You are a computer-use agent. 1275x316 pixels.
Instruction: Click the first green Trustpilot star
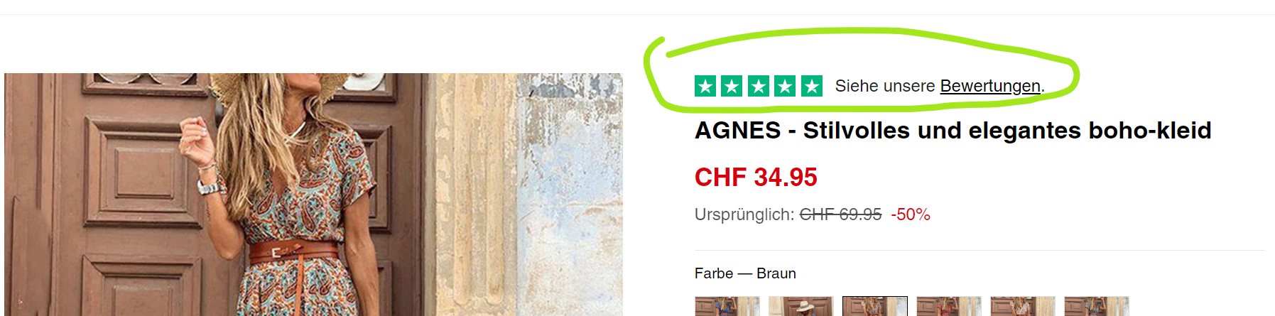(x=705, y=86)
